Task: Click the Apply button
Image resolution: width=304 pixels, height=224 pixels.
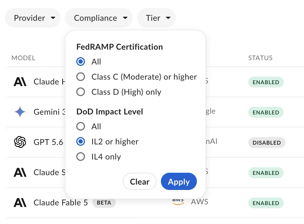Action: point(179,181)
